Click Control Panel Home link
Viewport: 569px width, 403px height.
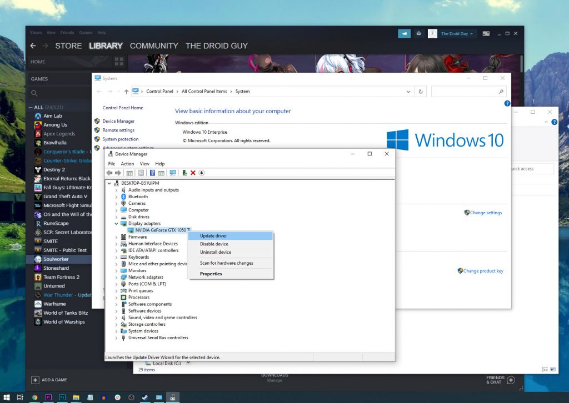coord(123,108)
